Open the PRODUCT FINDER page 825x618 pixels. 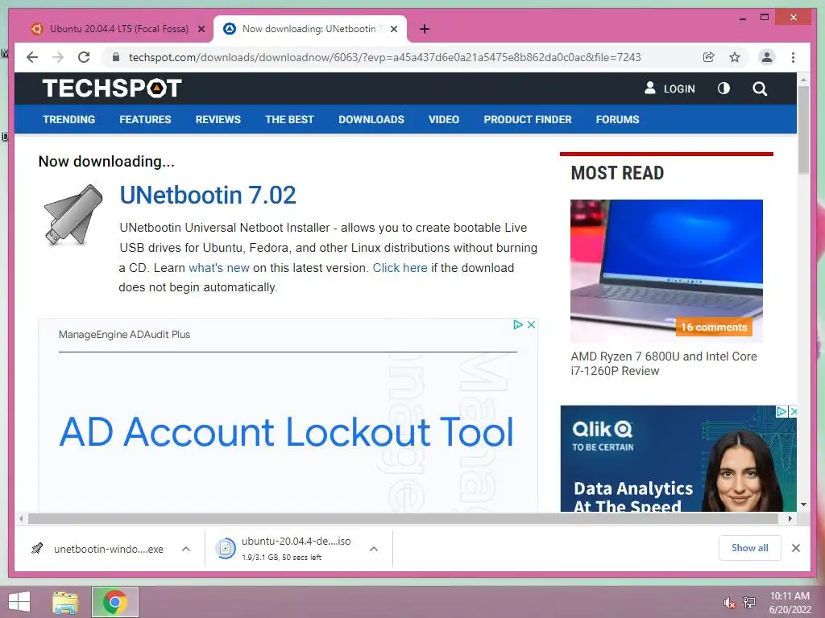click(x=528, y=119)
